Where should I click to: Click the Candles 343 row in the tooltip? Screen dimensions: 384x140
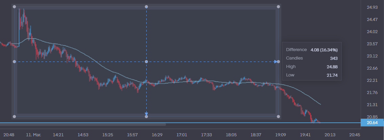pos(312,58)
